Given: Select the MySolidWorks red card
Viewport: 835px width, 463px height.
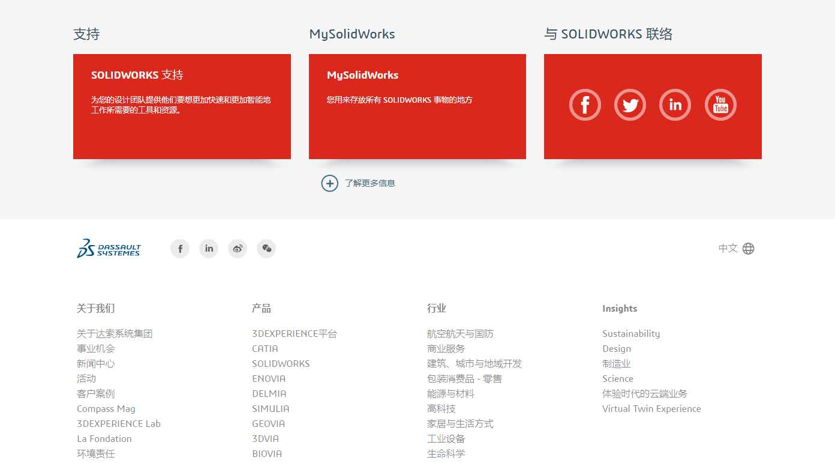Looking at the screenshot, I should 417,106.
